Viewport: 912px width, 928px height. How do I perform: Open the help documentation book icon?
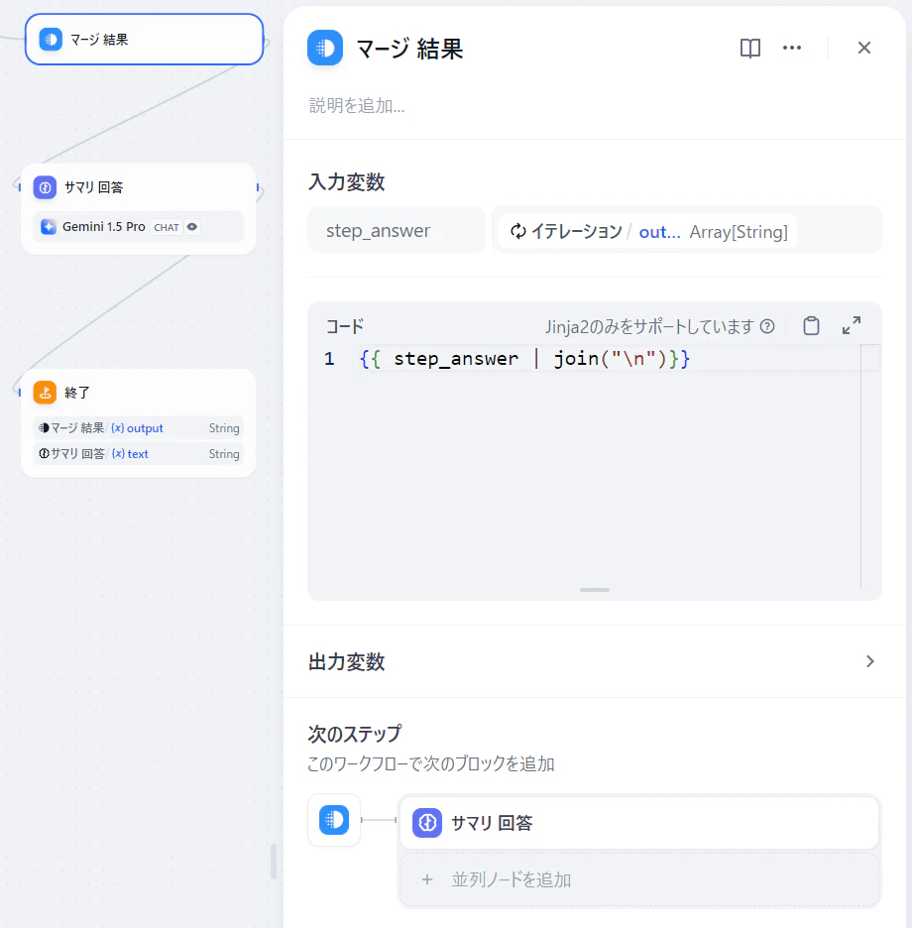749,48
